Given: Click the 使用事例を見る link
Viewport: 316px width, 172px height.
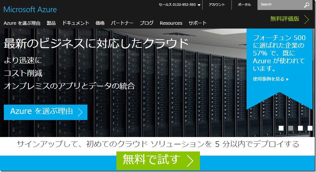Looking at the screenshot, I should pyautogui.click(x=271, y=79).
